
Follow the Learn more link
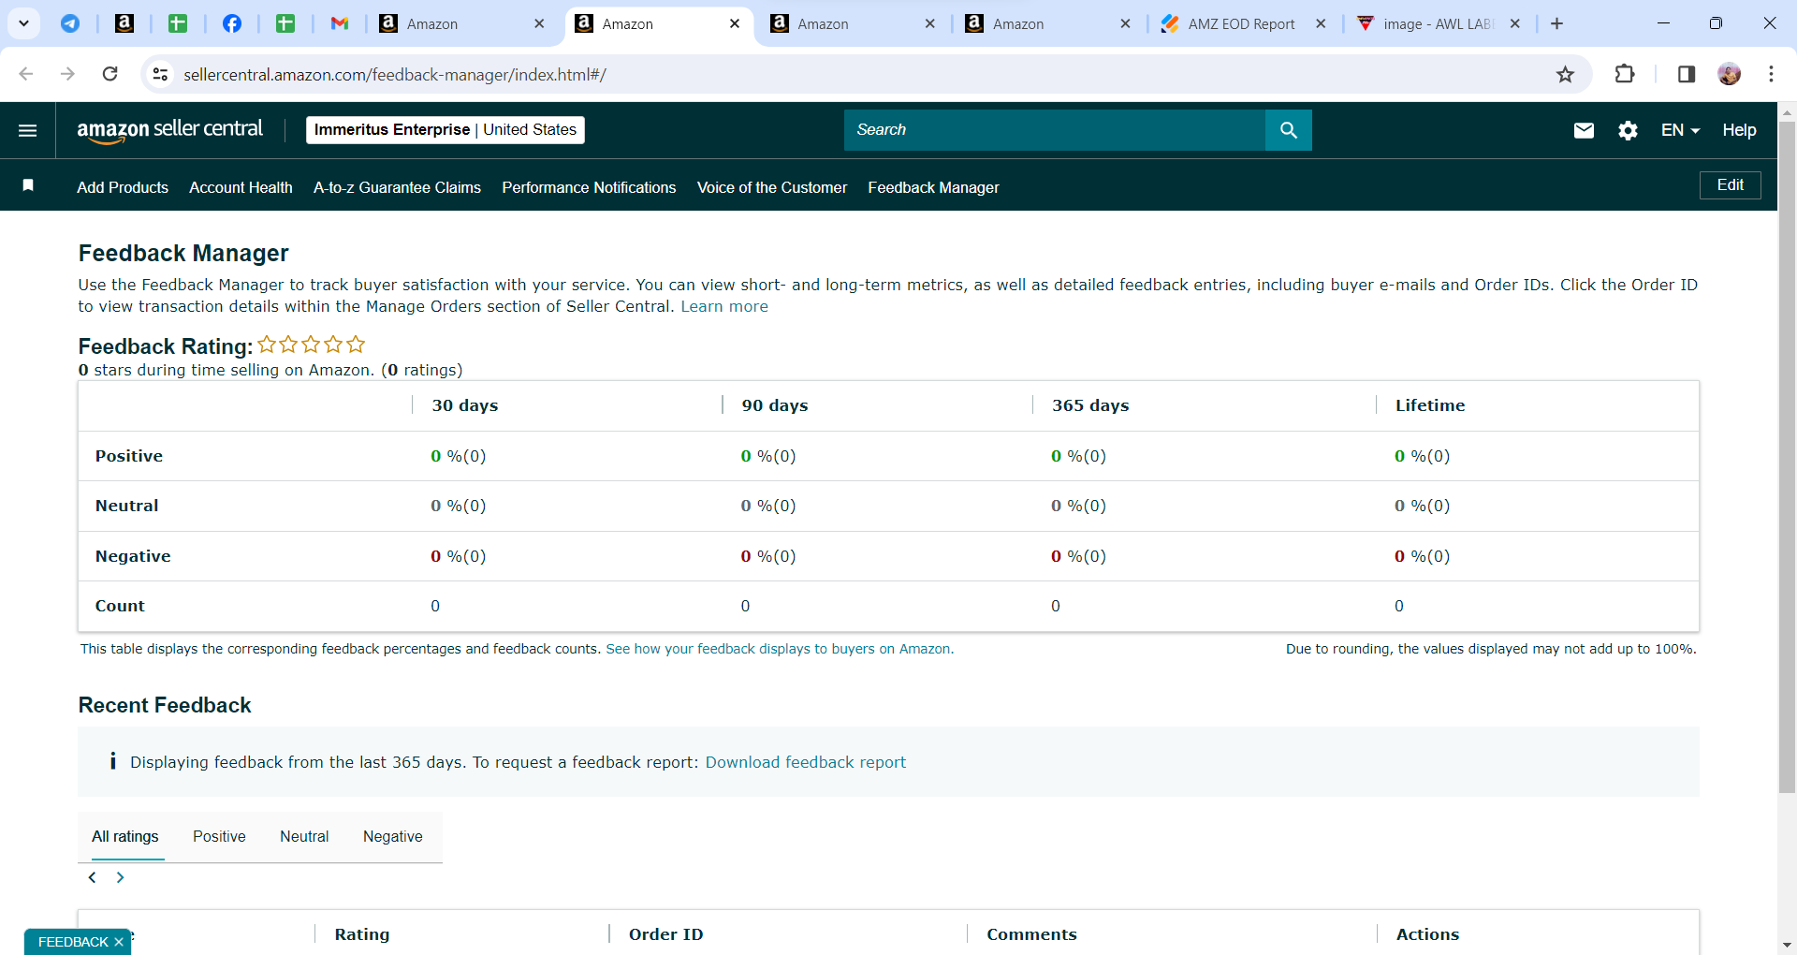(724, 306)
